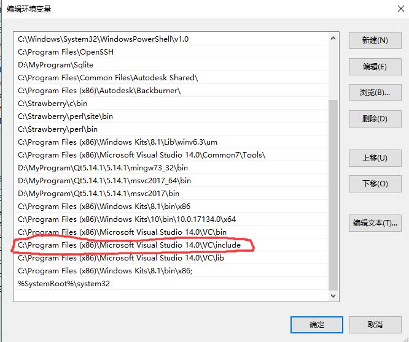409x342 pixels.
Task: Confirm changes with the 确定 button
Action: coord(317,325)
